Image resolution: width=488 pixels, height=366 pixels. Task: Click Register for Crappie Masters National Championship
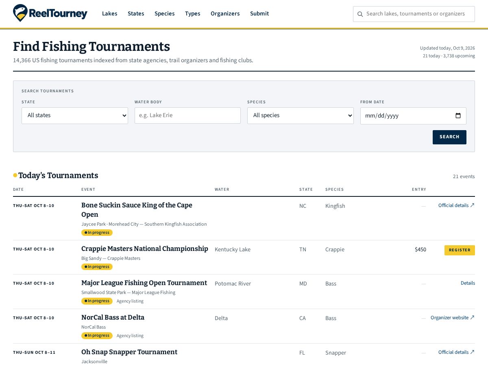[460, 250]
